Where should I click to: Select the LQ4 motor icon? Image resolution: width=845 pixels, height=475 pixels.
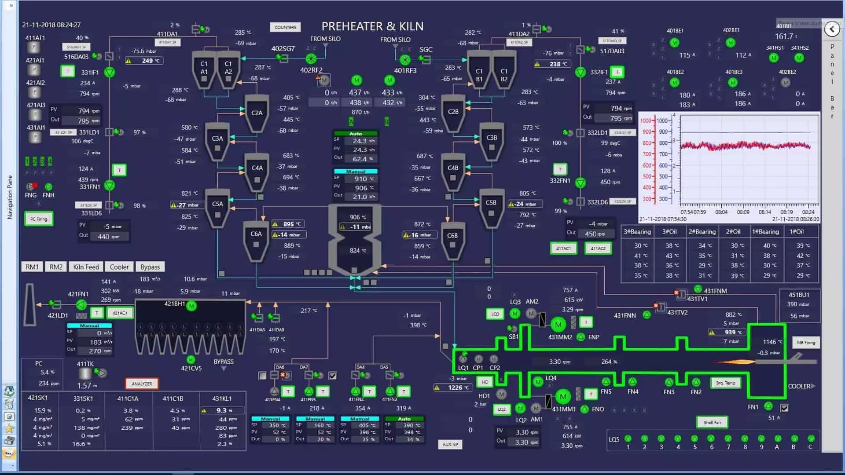[538, 382]
